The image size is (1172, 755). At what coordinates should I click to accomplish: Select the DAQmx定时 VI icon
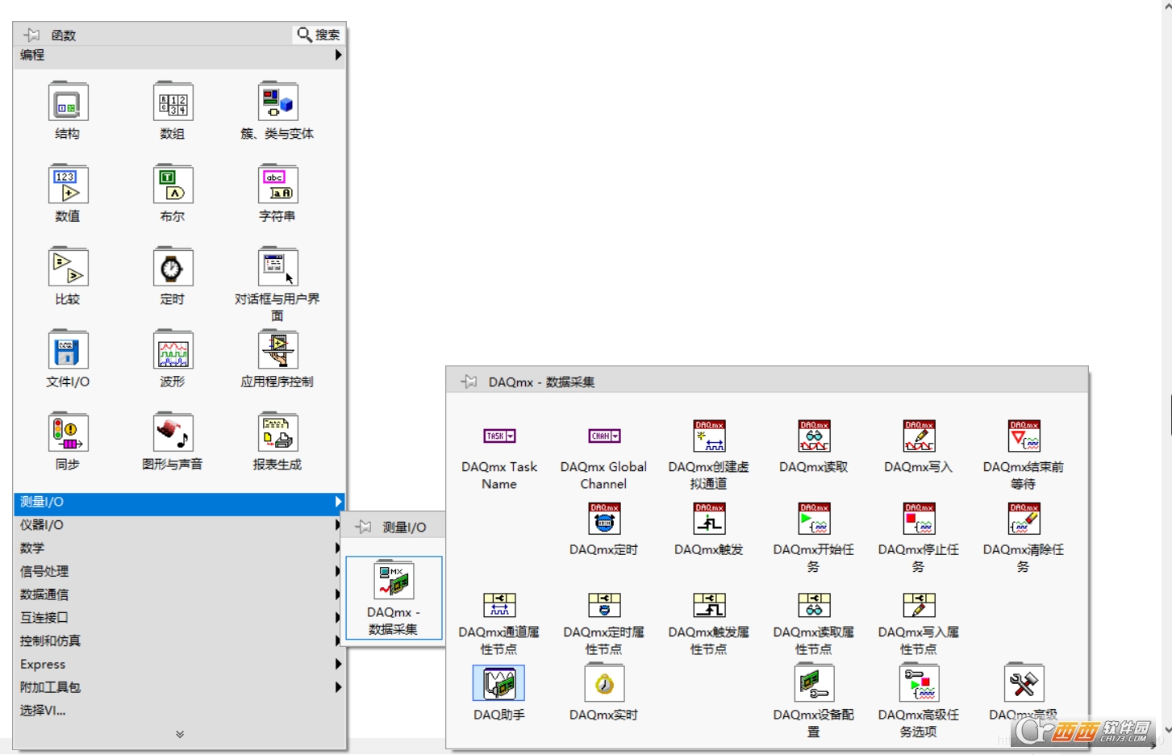coord(604,519)
